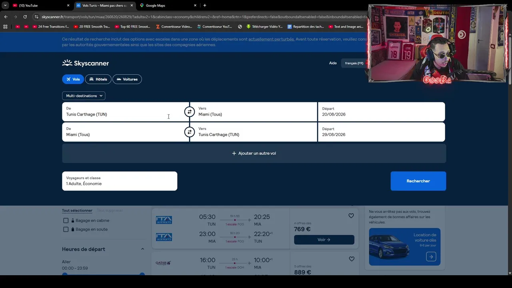Save the 889 € flight with heart icon
The width and height of the screenshot is (512, 288).
(x=352, y=259)
